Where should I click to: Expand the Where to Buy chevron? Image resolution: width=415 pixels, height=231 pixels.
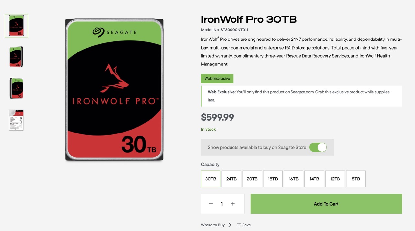tap(230, 225)
